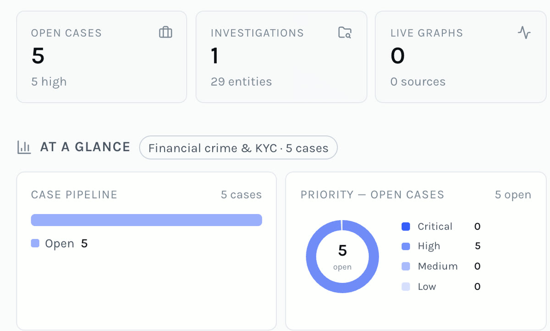
Task: Open the Live Graphs summary card
Action: click(x=461, y=57)
